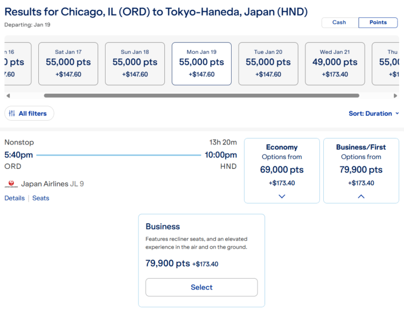404x310 pixels.
Task: Select the Sat Jan 17 date card
Action: point(68,64)
